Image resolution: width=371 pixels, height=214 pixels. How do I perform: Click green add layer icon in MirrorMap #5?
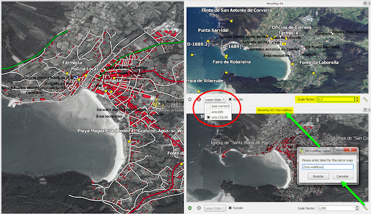pyautogui.click(x=190, y=208)
